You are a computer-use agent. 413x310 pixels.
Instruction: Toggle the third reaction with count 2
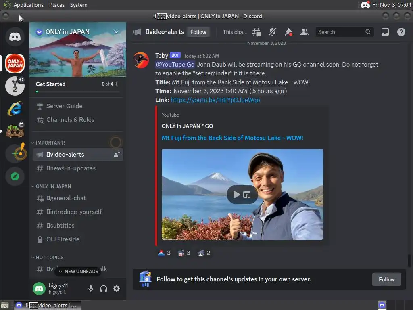(x=204, y=253)
